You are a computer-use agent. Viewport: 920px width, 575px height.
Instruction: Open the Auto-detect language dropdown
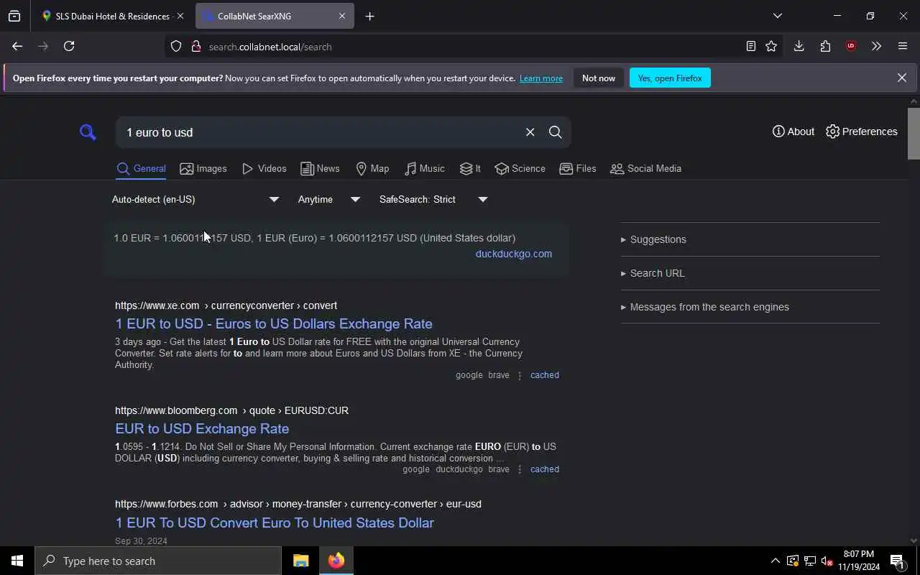tap(195, 199)
